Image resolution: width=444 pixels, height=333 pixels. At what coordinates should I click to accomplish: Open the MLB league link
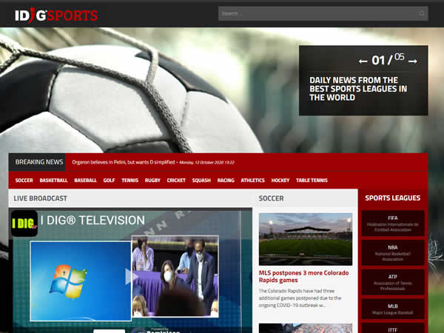[x=393, y=309]
